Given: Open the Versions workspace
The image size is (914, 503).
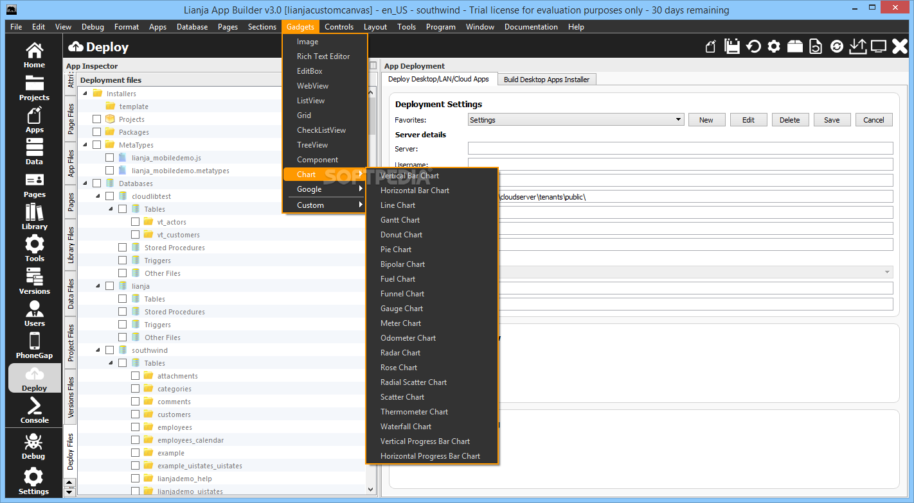Looking at the screenshot, I should 34,281.
